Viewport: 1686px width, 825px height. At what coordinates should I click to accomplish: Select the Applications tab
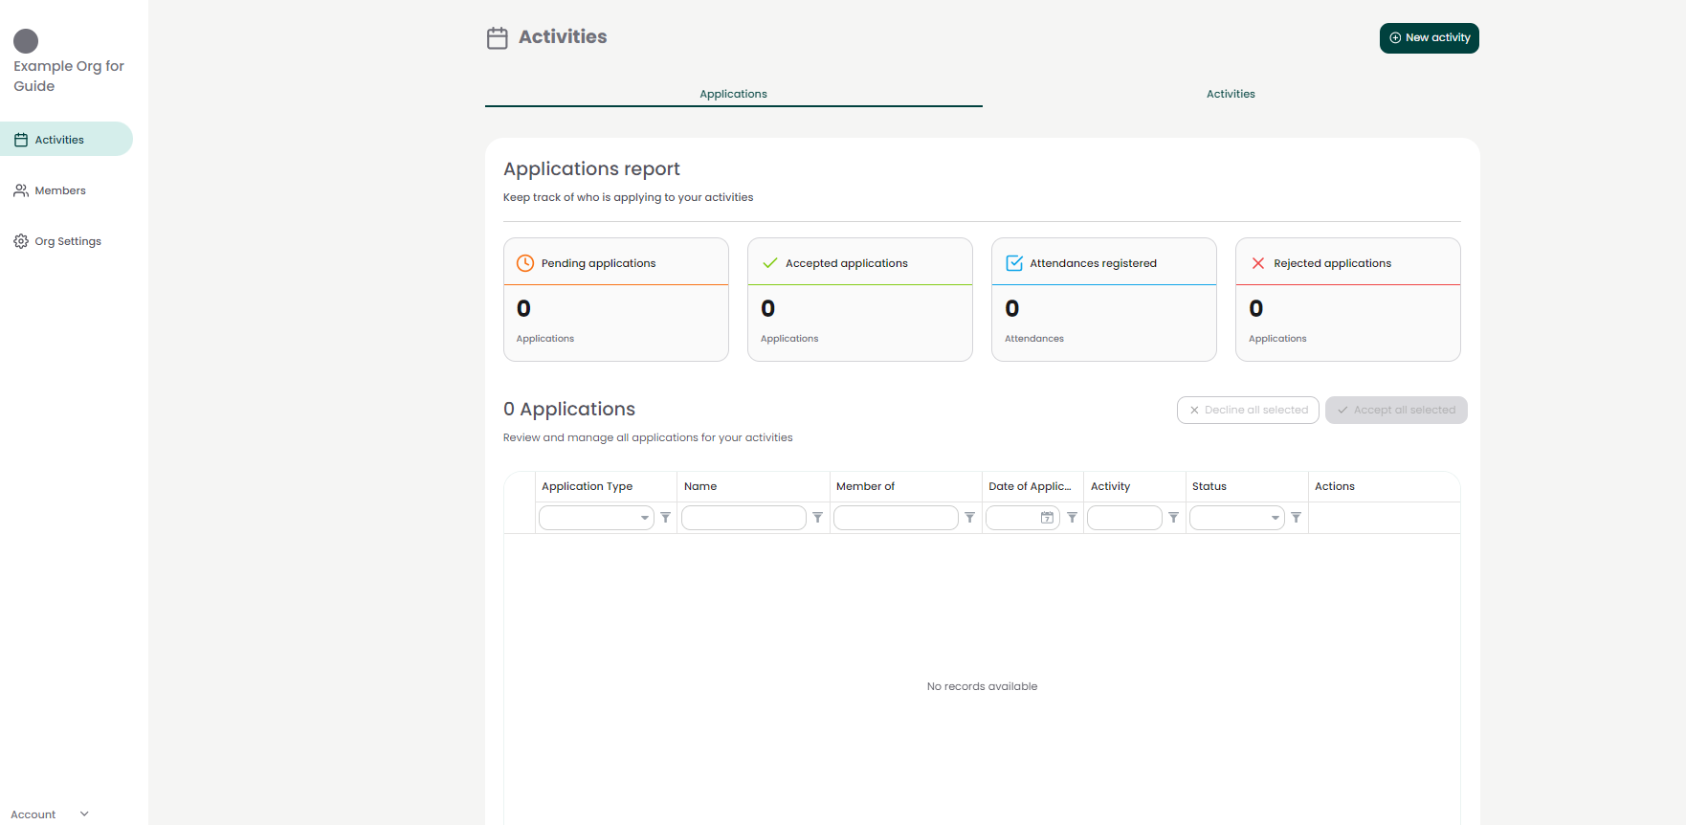pos(733,94)
